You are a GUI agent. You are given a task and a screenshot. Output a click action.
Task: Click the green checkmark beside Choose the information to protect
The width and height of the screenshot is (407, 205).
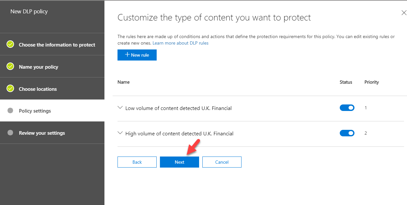(10, 44)
